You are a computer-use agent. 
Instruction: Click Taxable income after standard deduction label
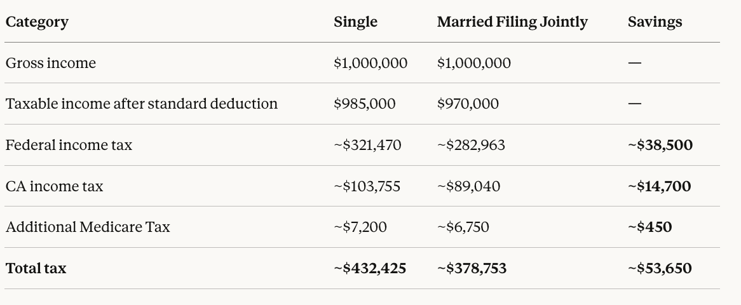tap(142, 104)
